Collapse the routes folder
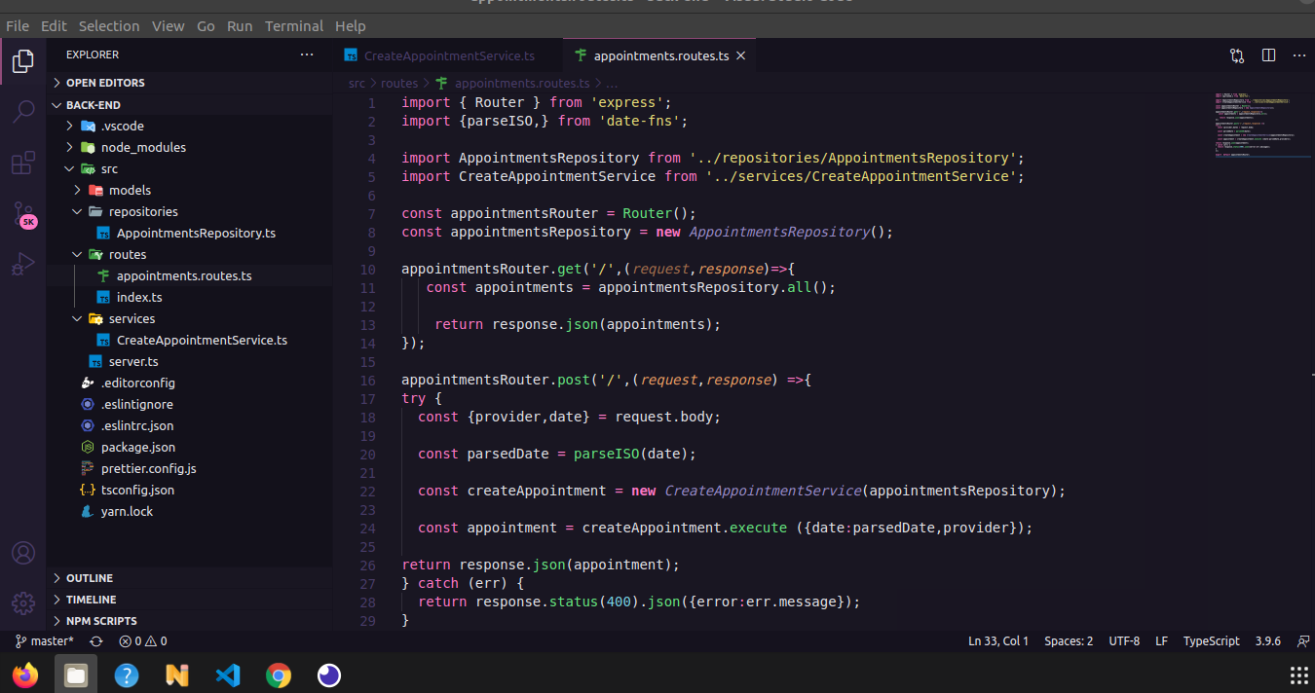The width and height of the screenshot is (1315, 693). [x=189, y=254]
